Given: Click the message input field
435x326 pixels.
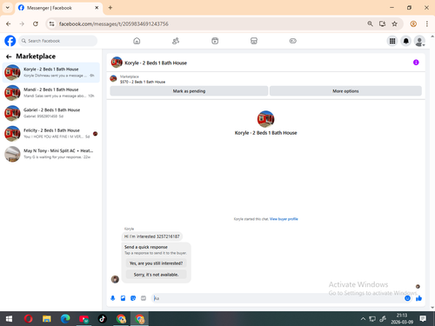Looking at the screenshot, I should pyautogui.click(x=277, y=298).
